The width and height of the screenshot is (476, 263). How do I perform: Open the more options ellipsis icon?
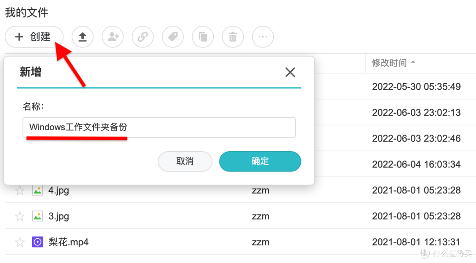click(262, 37)
